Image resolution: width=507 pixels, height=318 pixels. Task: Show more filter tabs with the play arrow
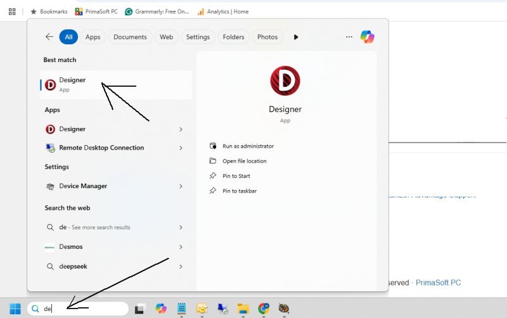tap(296, 37)
